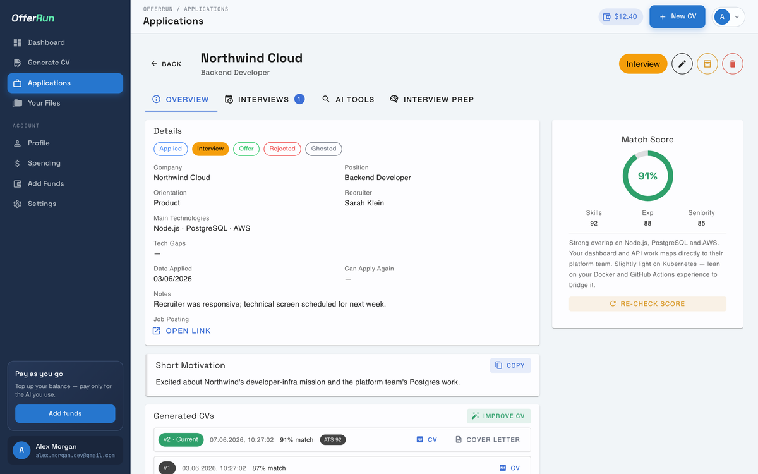Delete application with the red trash icon
Image resolution: width=758 pixels, height=474 pixels.
pyautogui.click(x=733, y=64)
